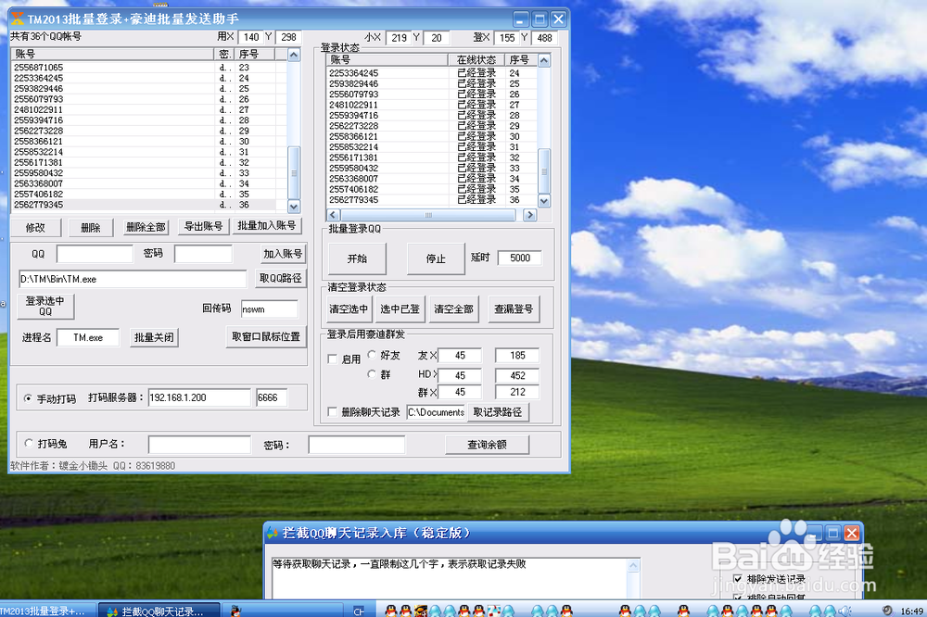
Task: Switch to TM2013批量登录 taskbar item
Action: [x=47, y=611]
